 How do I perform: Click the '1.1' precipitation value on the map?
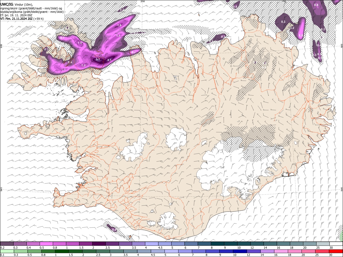[x=64, y=70]
